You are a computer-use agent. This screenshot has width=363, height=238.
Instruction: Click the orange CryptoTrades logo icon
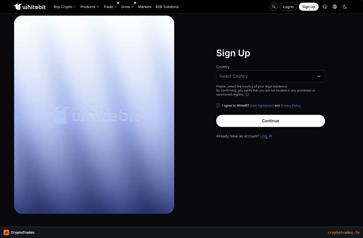(6, 232)
